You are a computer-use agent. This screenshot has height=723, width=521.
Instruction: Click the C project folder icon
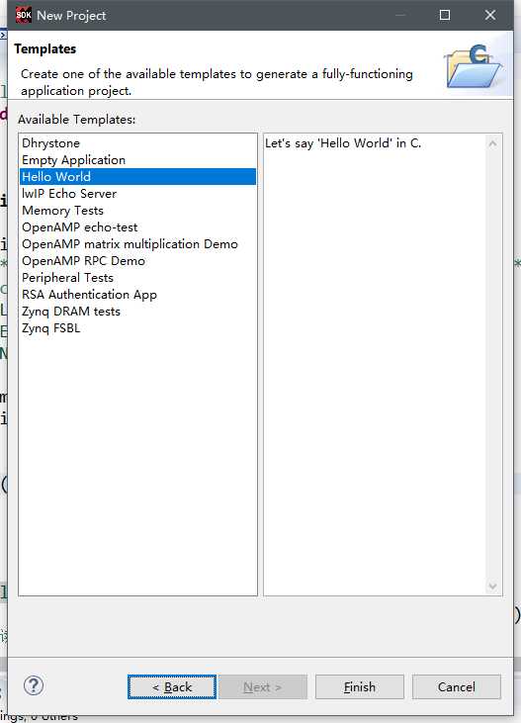click(473, 67)
